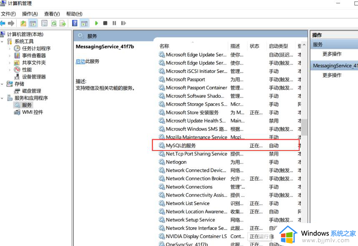Select the MessagingService_41 action pane header
358x246 pixels.
click(334, 66)
